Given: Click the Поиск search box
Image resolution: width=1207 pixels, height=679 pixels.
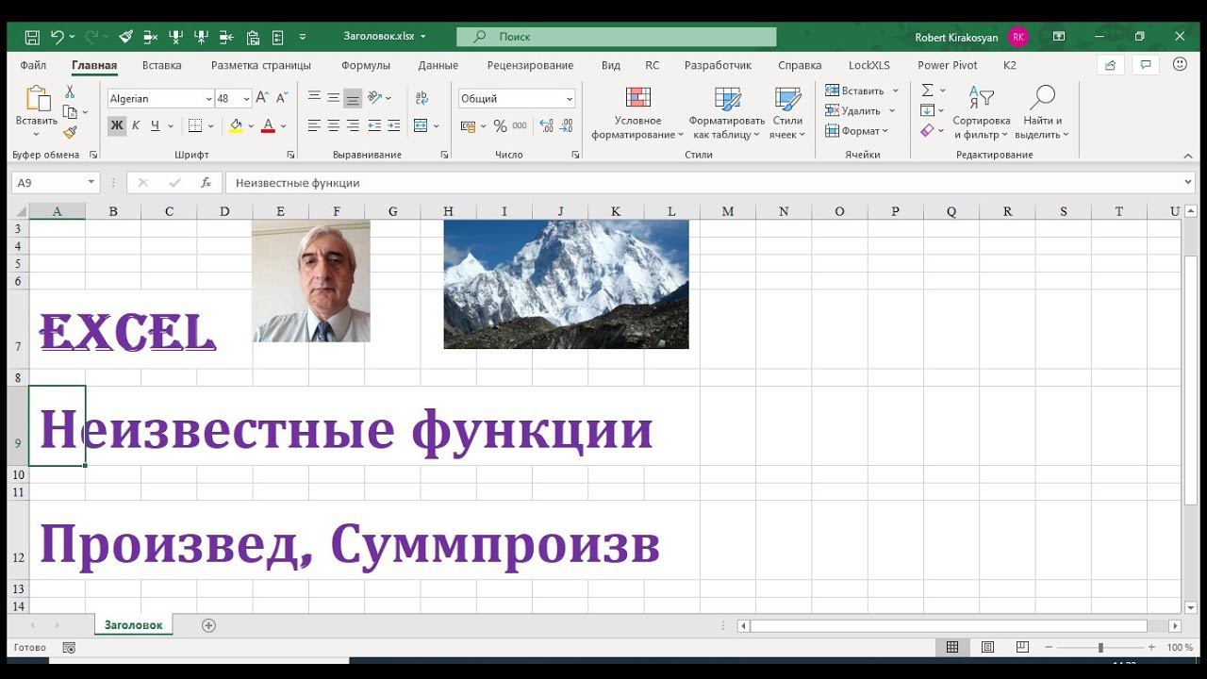Looking at the screenshot, I should [617, 37].
